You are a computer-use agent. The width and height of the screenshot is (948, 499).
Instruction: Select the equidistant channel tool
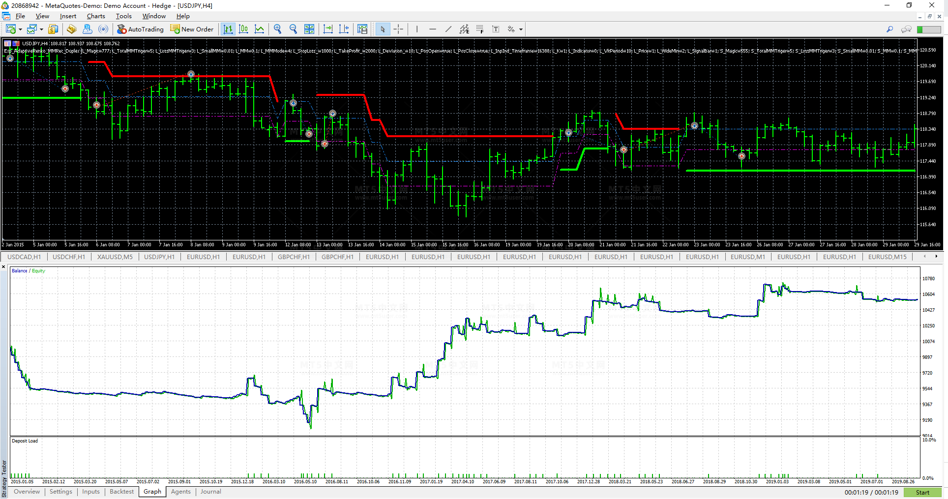(464, 29)
